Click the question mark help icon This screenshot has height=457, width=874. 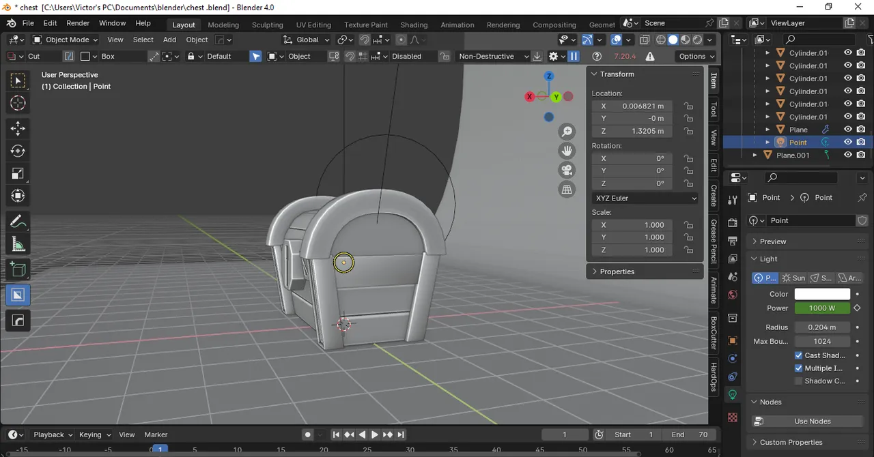(597, 57)
